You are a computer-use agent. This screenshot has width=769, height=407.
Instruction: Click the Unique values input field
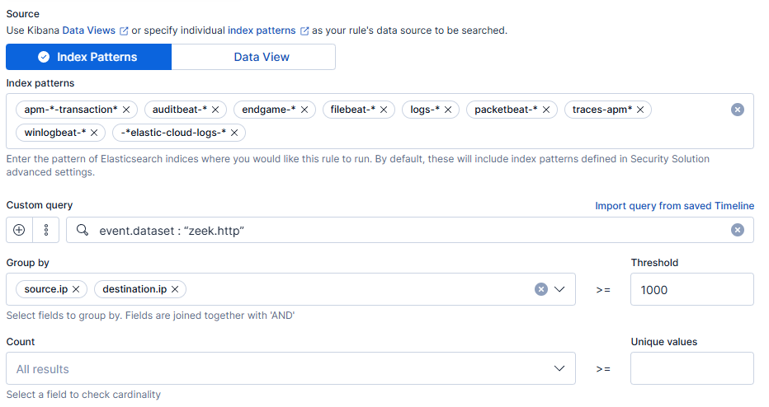pyautogui.click(x=692, y=368)
